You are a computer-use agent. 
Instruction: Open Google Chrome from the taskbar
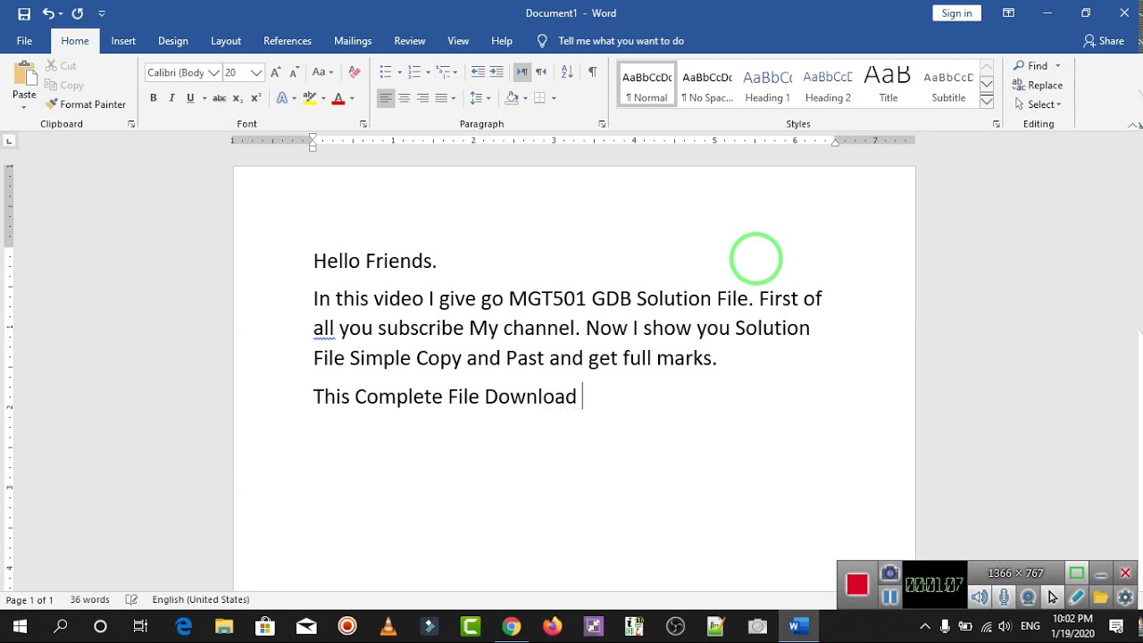(x=511, y=627)
